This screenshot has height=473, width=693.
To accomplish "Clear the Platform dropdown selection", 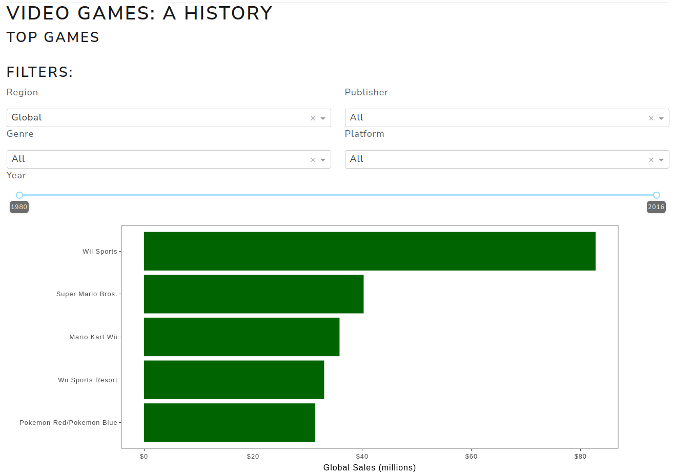I will (x=651, y=160).
